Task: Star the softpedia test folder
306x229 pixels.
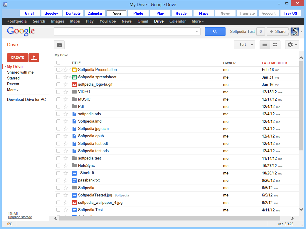Action: coord(66,158)
